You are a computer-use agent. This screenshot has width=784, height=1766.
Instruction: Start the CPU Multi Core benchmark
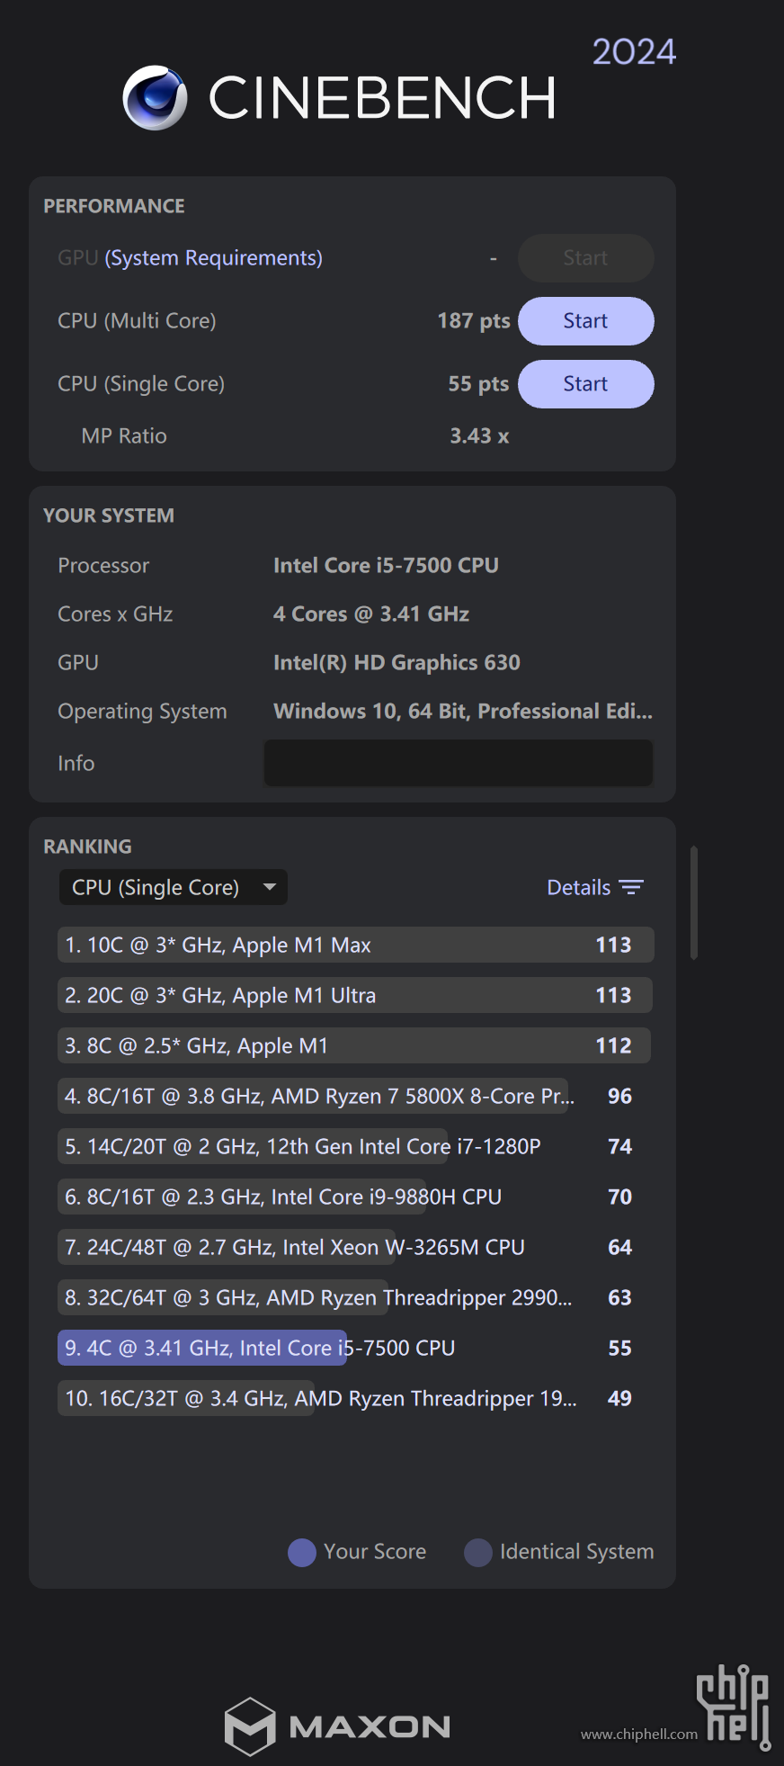point(585,321)
